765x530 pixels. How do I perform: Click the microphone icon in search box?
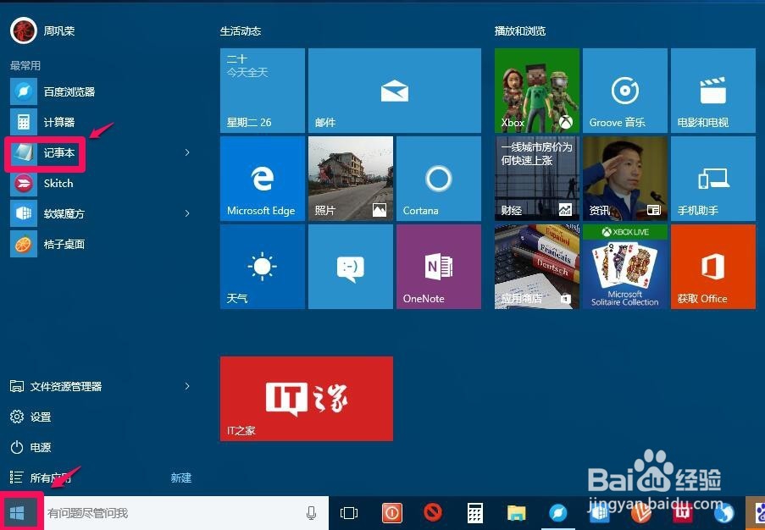coord(311,513)
